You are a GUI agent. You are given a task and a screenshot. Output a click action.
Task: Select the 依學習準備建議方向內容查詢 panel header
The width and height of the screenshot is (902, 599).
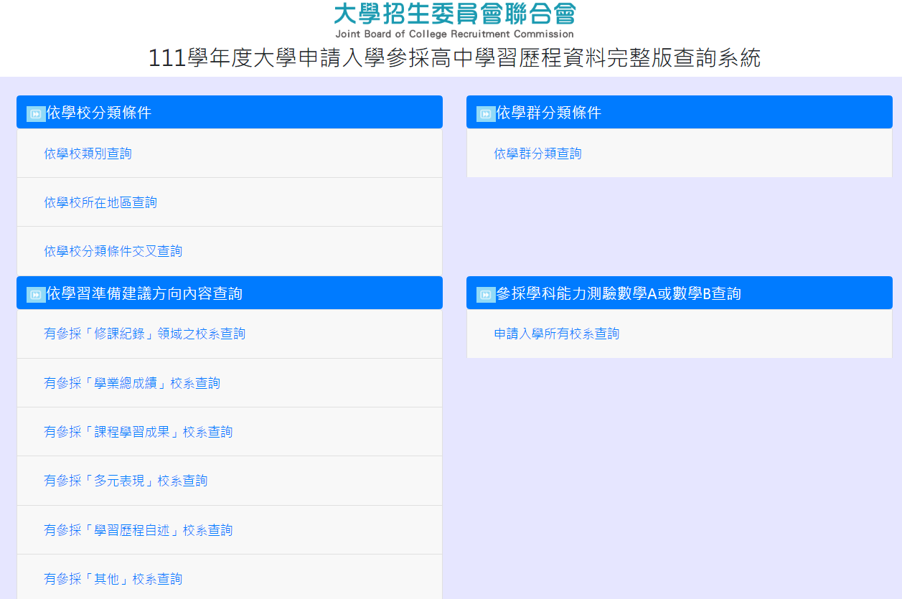click(x=230, y=293)
